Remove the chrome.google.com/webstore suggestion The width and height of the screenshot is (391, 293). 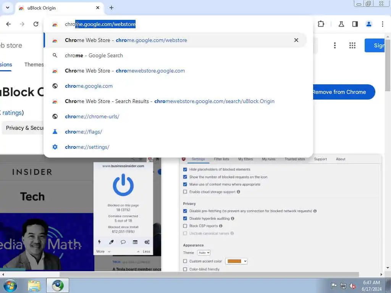296,40
